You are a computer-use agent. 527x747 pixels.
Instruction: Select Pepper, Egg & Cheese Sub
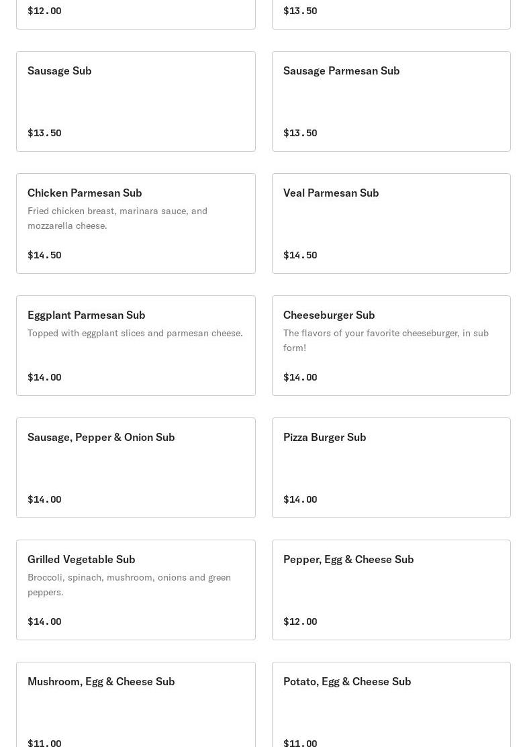pos(391,589)
